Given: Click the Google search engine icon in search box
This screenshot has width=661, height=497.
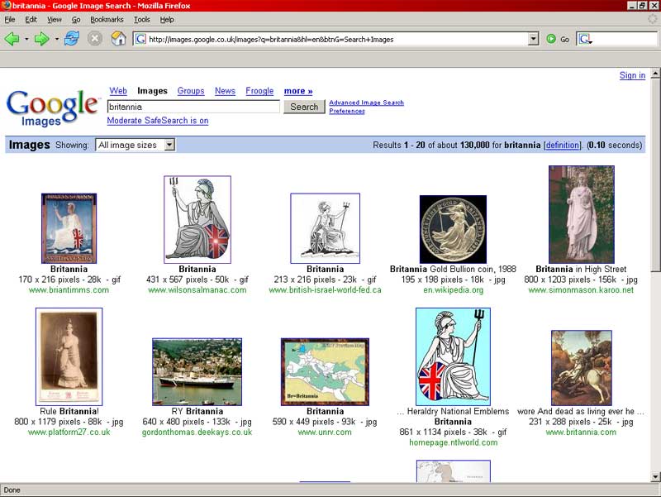Looking at the screenshot, I should [585, 39].
